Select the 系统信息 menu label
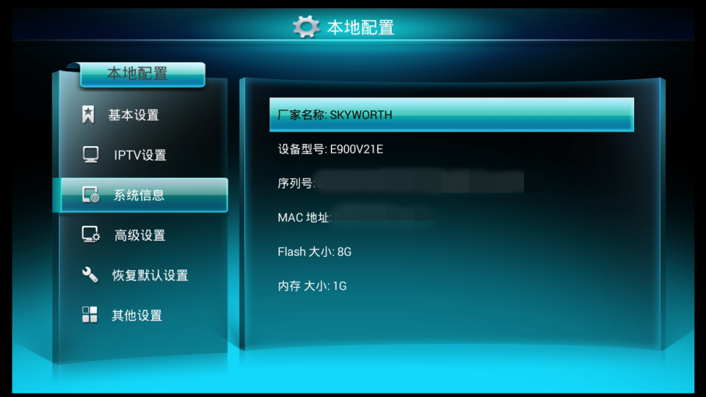This screenshot has width=706, height=397. pyautogui.click(x=139, y=195)
